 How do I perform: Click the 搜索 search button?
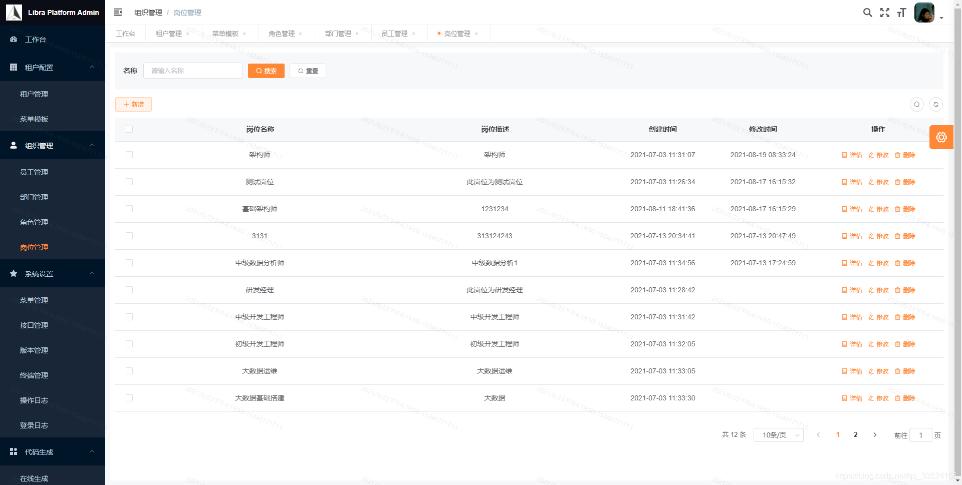[x=266, y=71]
